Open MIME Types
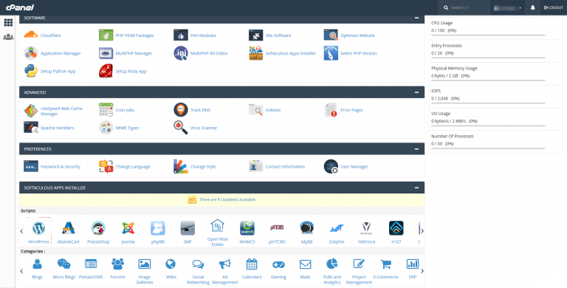This screenshot has width=567, height=288. 119,128
